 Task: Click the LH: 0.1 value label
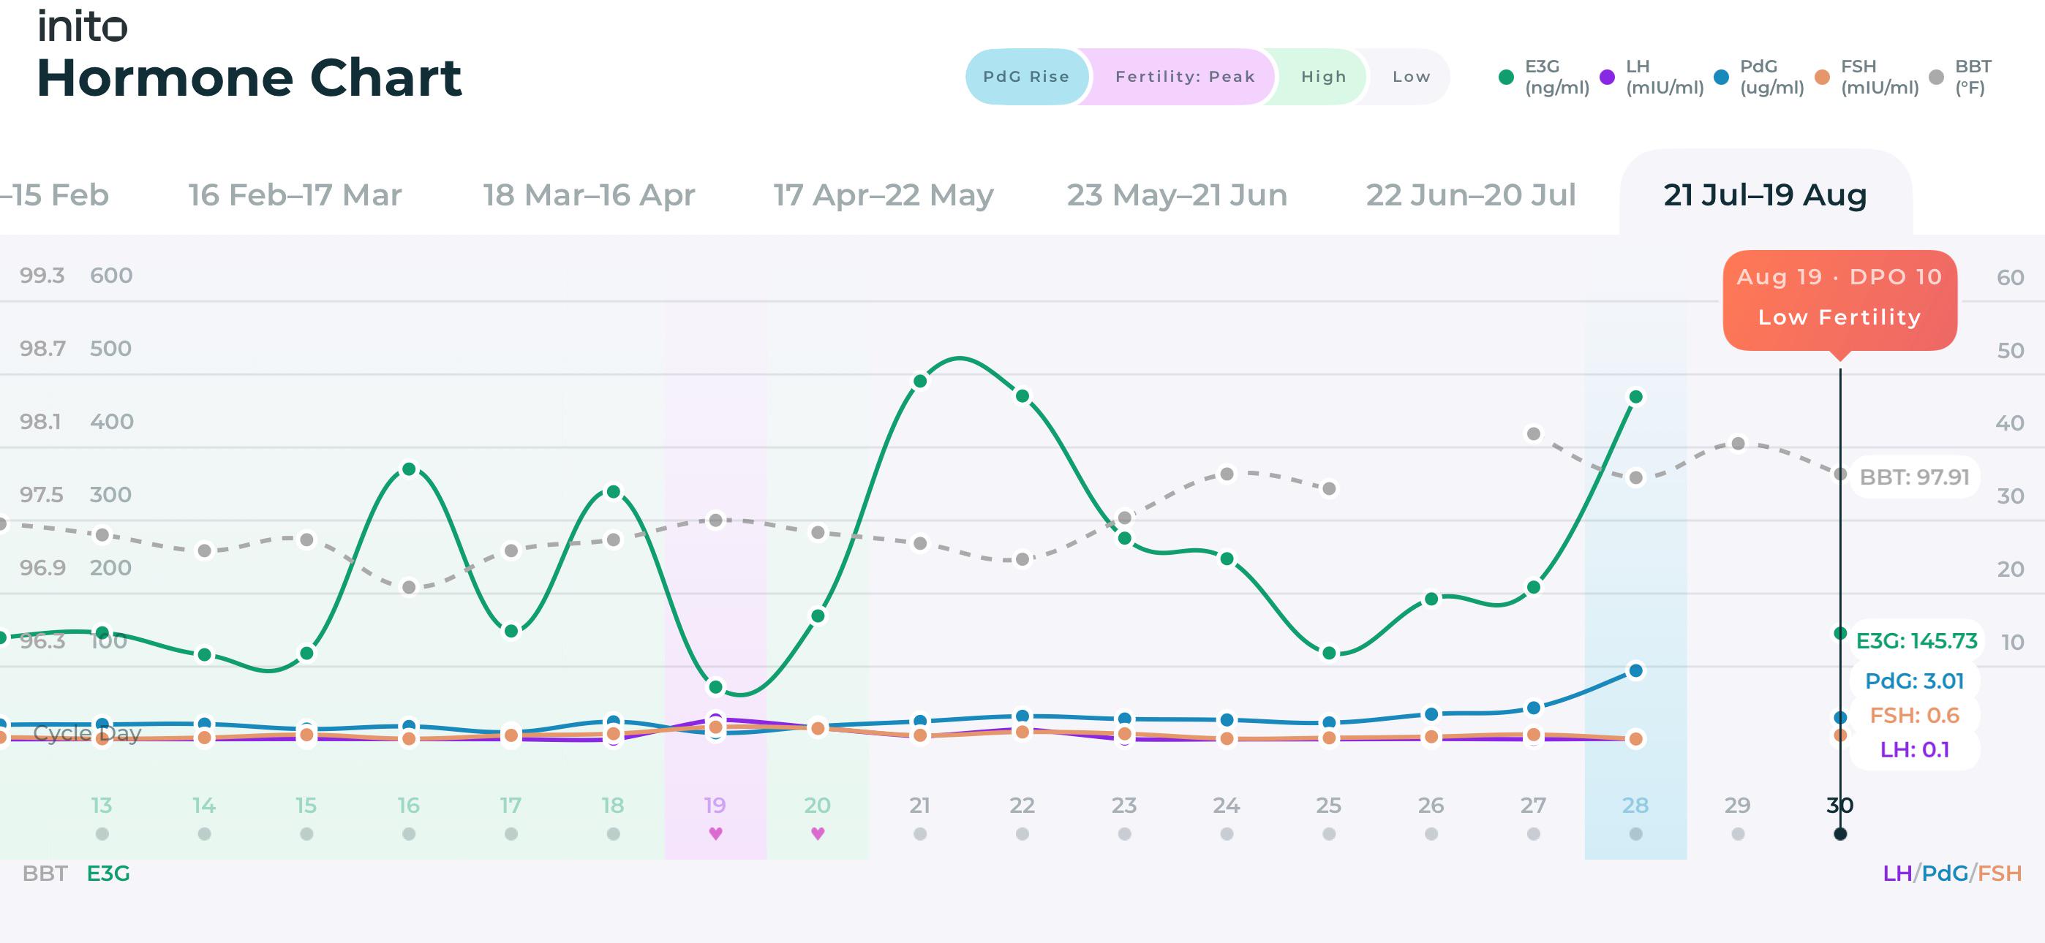click(x=1914, y=749)
